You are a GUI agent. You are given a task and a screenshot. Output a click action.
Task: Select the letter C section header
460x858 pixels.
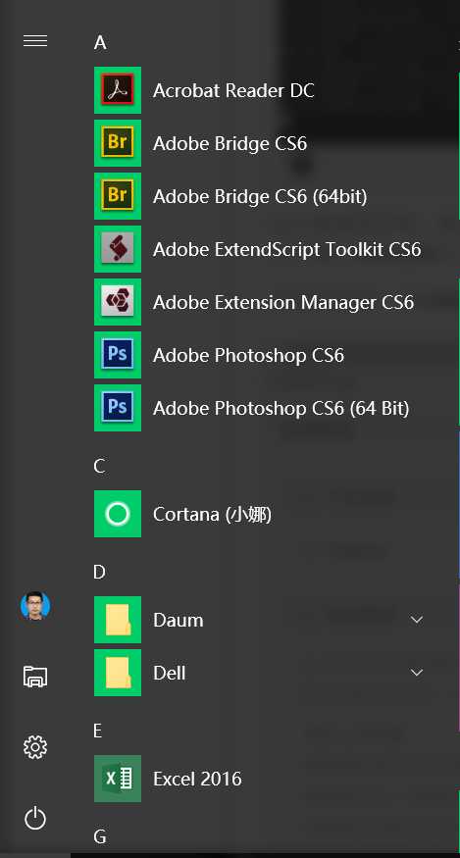(99, 466)
